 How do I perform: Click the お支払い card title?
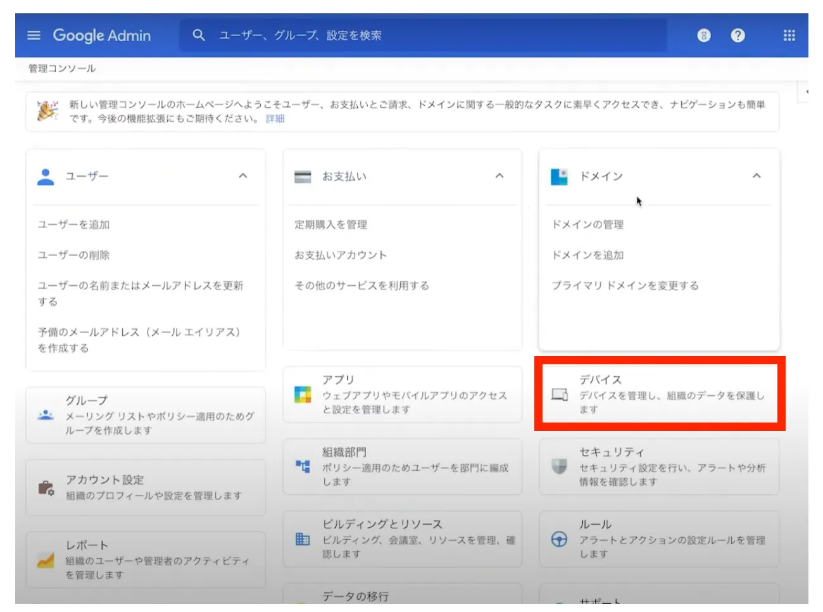click(344, 176)
